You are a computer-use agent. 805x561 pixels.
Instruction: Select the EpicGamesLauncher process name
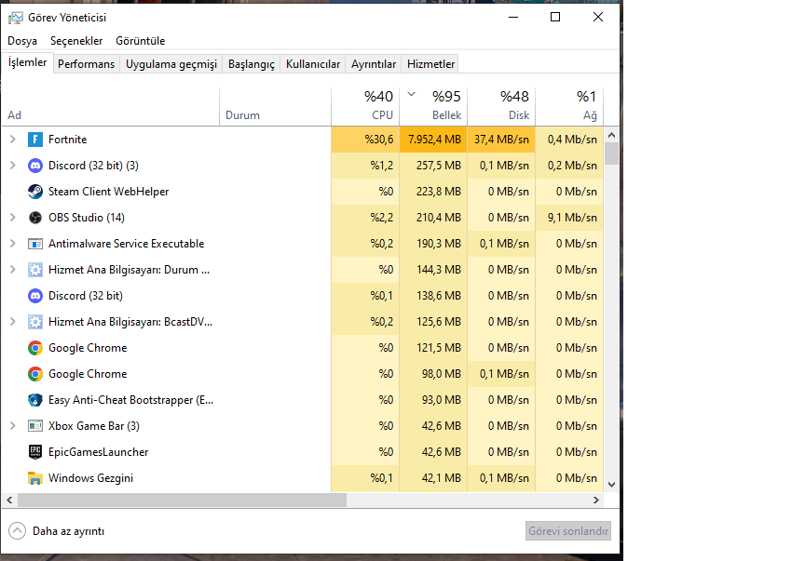(98, 452)
